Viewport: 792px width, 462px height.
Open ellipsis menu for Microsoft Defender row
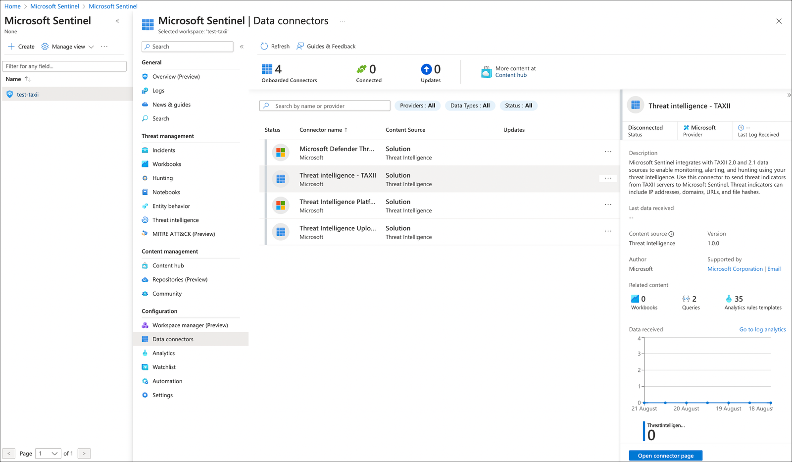point(608,152)
